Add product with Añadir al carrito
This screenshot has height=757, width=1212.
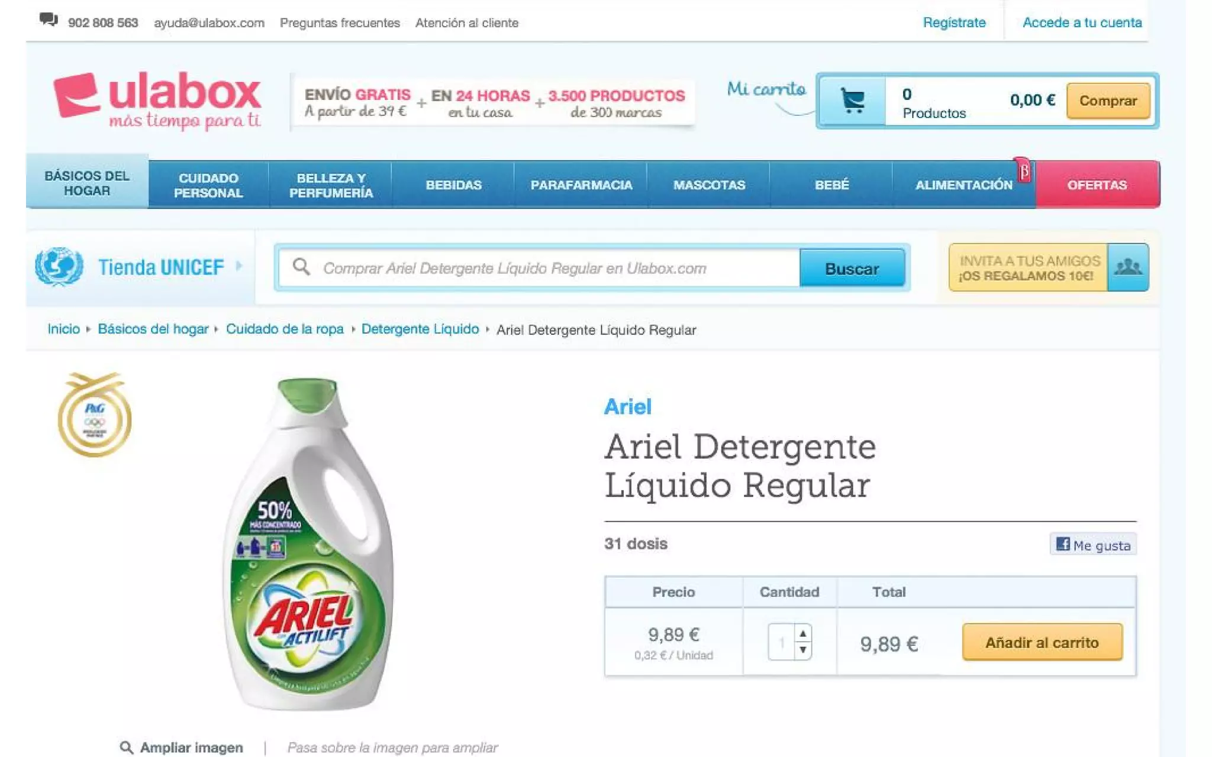pyautogui.click(x=1042, y=642)
